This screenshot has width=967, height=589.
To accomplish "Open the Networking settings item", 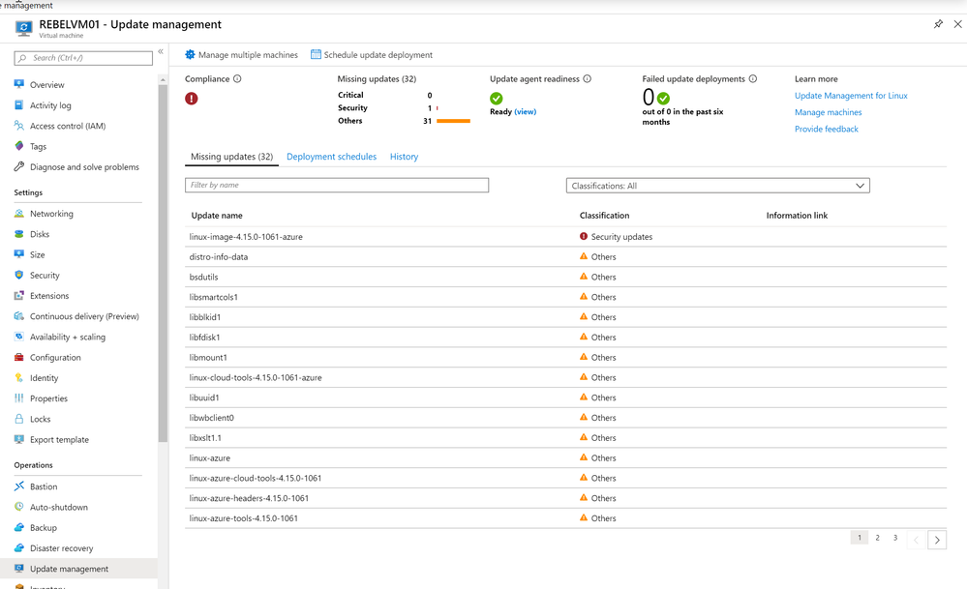I will click(51, 213).
